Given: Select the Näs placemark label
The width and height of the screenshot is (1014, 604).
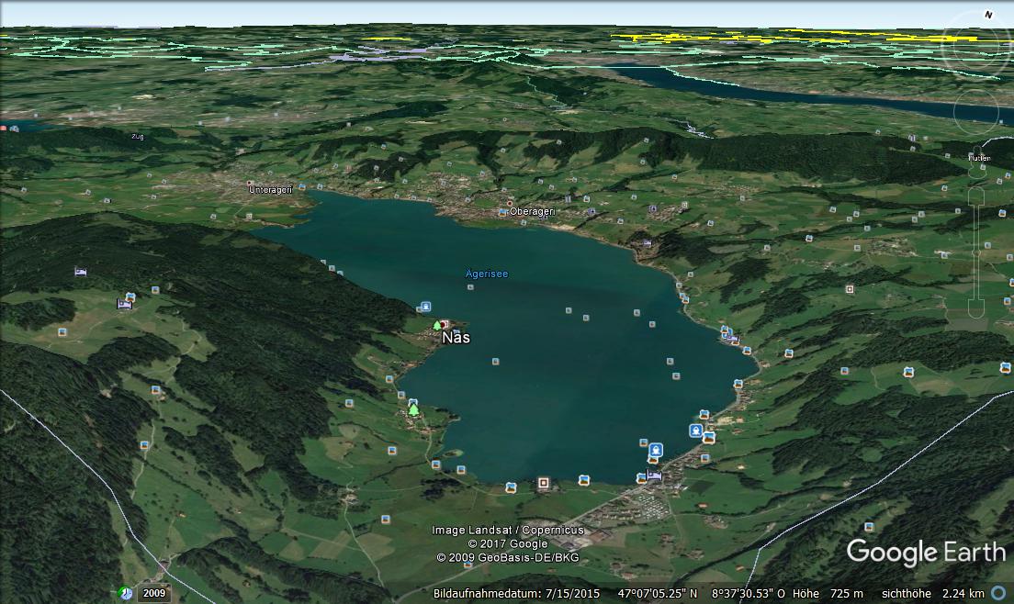Looking at the screenshot, I should click(456, 338).
